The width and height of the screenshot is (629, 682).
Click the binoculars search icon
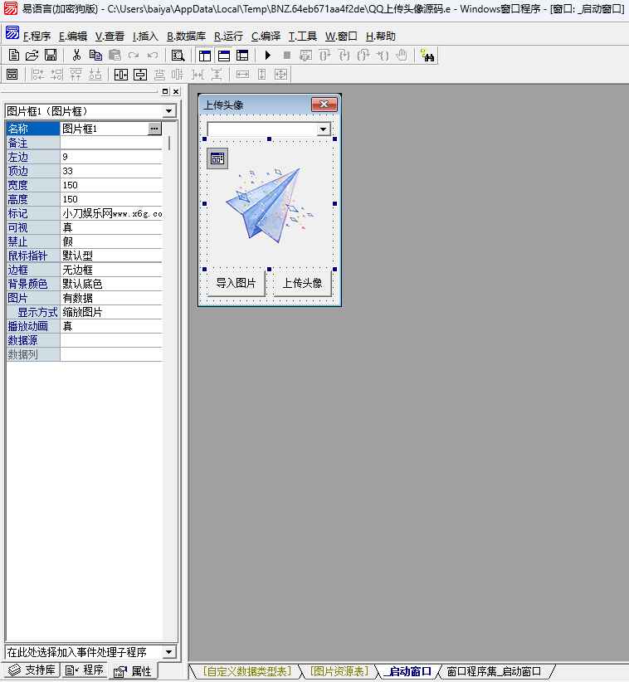coord(427,56)
